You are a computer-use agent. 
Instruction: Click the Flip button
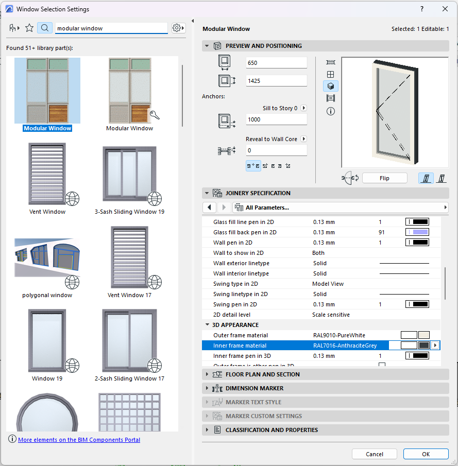click(x=384, y=178)
